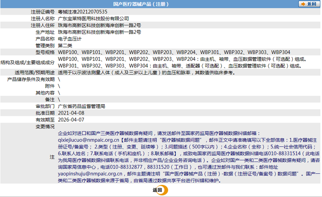Screen dimensions: 322x197
Task: Click approving department 广东省药品监督管理局
Action: point(81,106)
